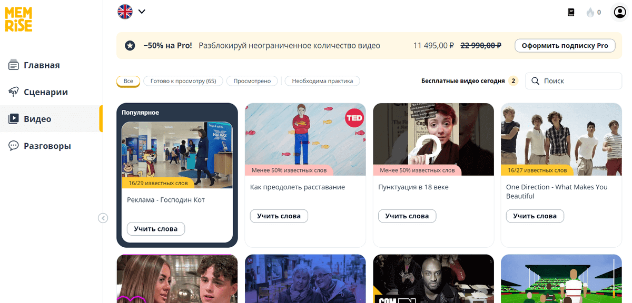Click the TED logo on video thumbnail
Image resolution: width=632 pixels, height=303 pixels.
(354, 118)
